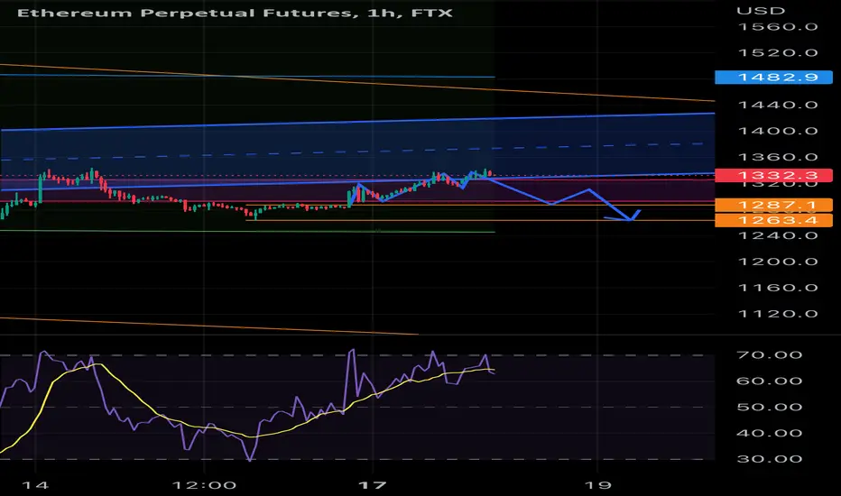841x496 pixels.
Task: Click the RSI 60.00 level label
Action: click(x=770, y=381)
